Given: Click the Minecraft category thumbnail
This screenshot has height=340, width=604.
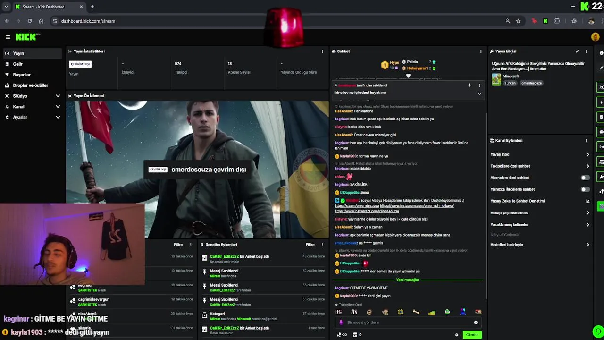Looking at the screenshot, I should coord(496,79).
